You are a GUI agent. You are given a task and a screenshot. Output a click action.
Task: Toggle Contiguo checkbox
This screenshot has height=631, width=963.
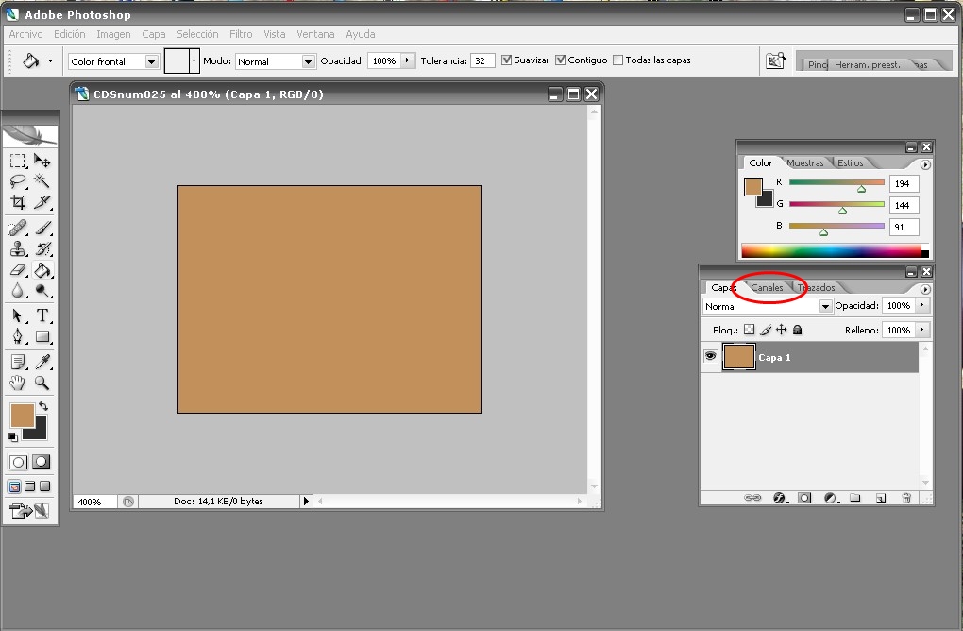click(561, 60)
